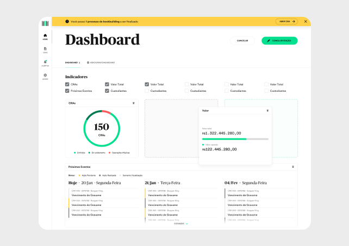The width and height of the screenshot is (349, 246).
Task: Delete the CRAs card using trash icon
Action: [134, 103]
